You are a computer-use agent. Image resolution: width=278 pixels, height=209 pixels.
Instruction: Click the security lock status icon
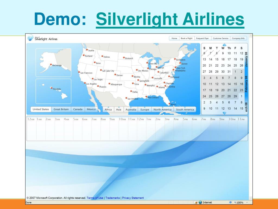pos(196,202)
